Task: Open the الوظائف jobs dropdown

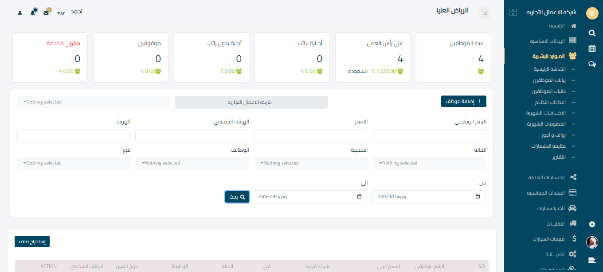Action: 192,163
